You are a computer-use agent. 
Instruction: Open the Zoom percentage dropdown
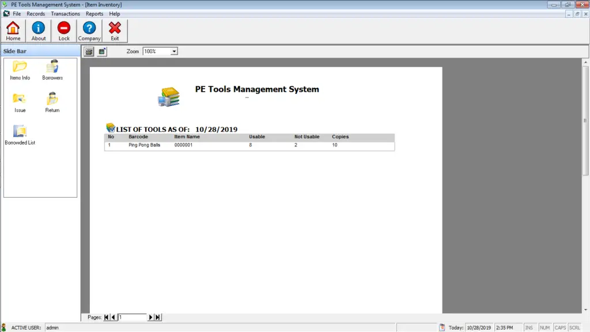point(172,51)
